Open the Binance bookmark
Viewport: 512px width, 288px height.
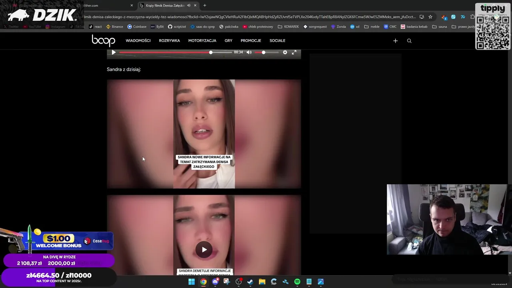(114, 27)
